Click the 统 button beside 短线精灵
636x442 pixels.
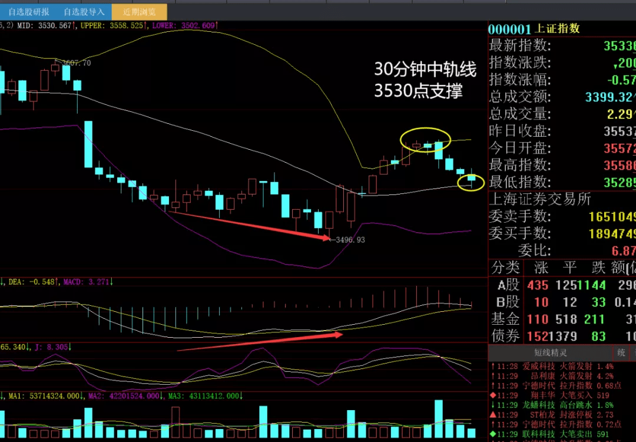[x=621, y=352]
